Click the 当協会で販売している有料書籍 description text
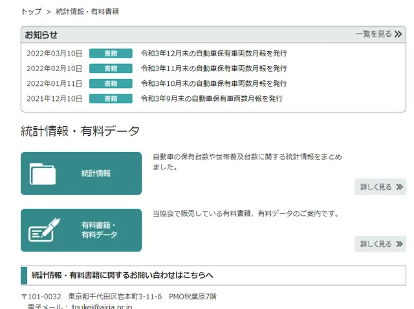Screen dimensions: 414x309 pos(246,213)
